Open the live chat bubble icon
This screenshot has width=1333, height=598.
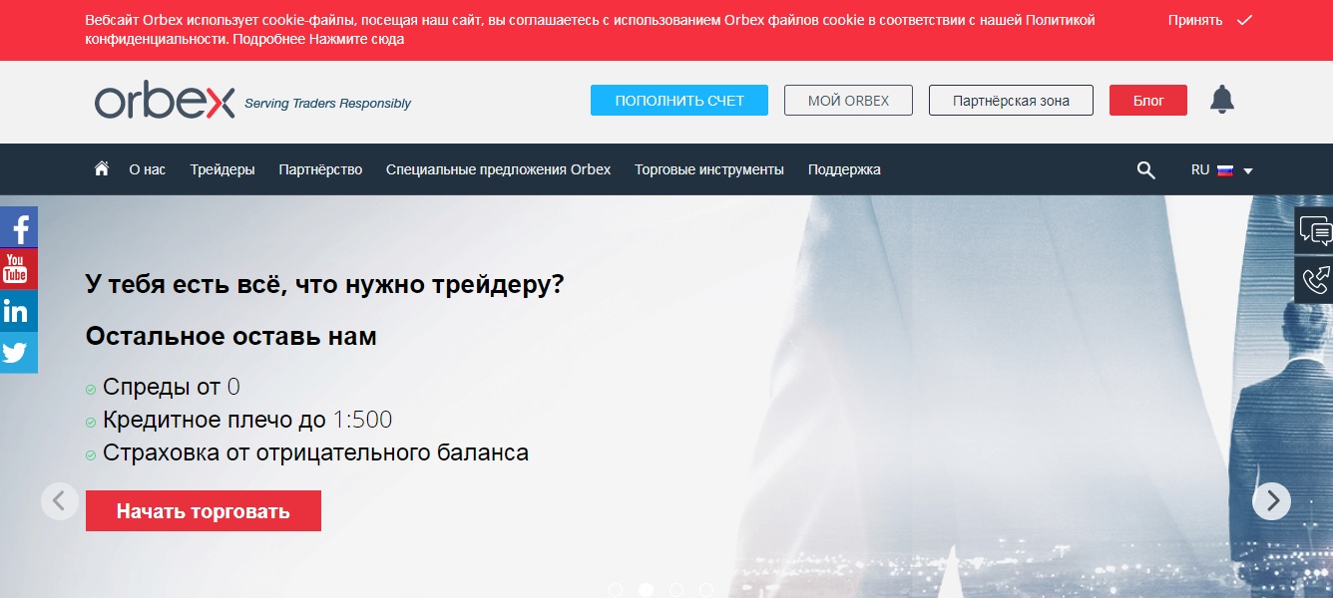pyautogui.click(x=1314, y=231)
